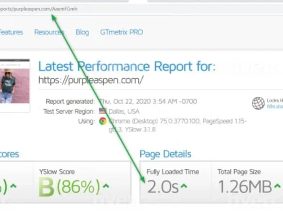Select the 1.26MB page size value
Screen dimensions: 283x212
click(245, 187)
